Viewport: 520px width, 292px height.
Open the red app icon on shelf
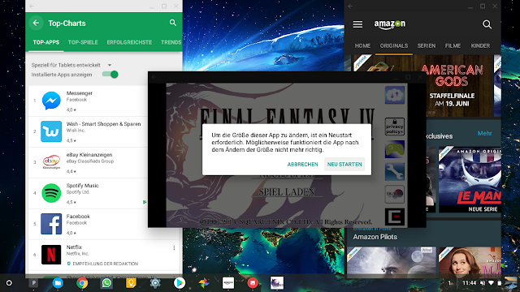click(x=253, y=283)
